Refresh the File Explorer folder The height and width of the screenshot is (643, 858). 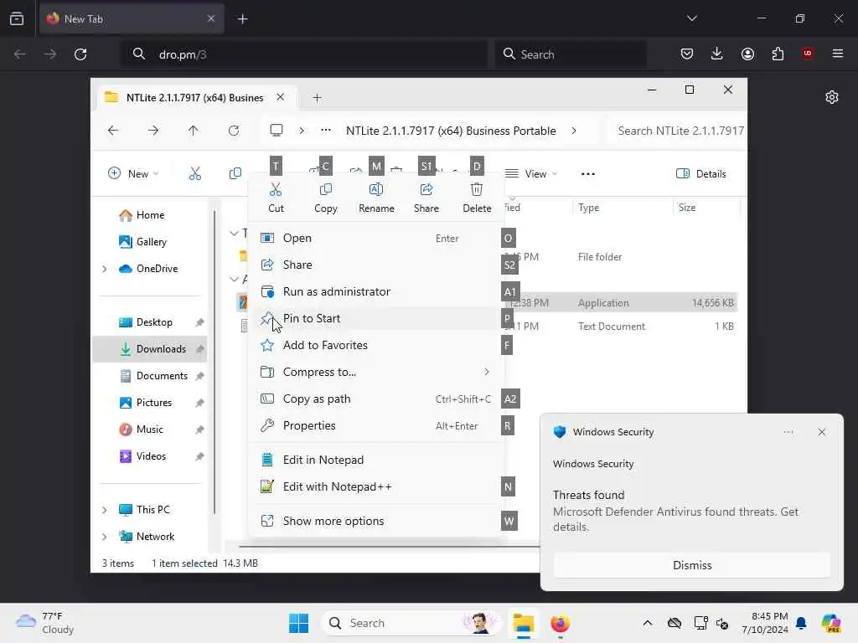(234, 131)
